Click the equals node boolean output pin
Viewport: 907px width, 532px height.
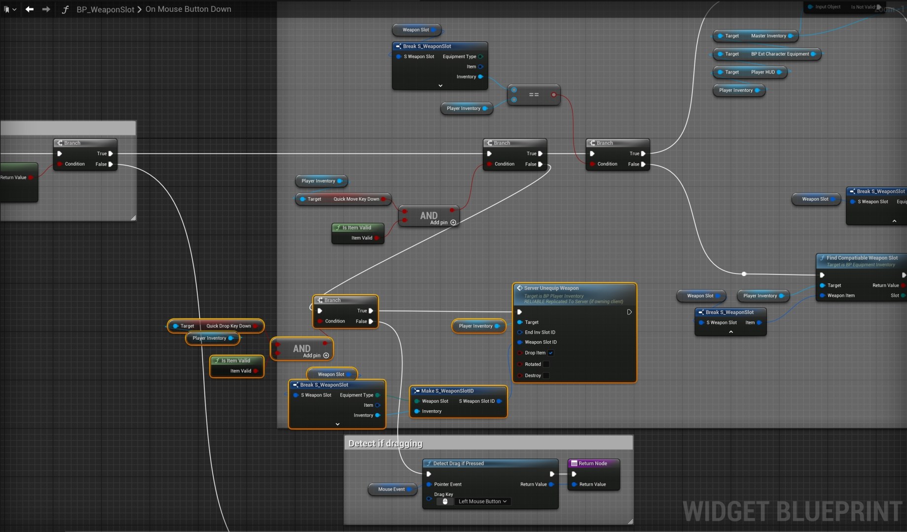point(554,95)
